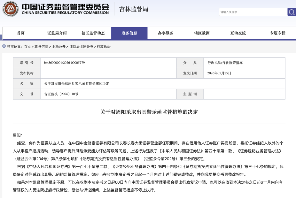Click the main article heading 关于对周阳采取出具警示函监管措施的决定
The height and width of the screenshot is (198, 296).
pos(149,112)
